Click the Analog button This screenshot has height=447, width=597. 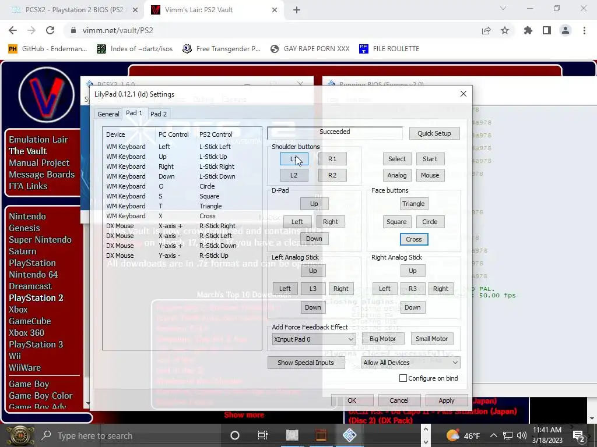[x=396, y=175]
